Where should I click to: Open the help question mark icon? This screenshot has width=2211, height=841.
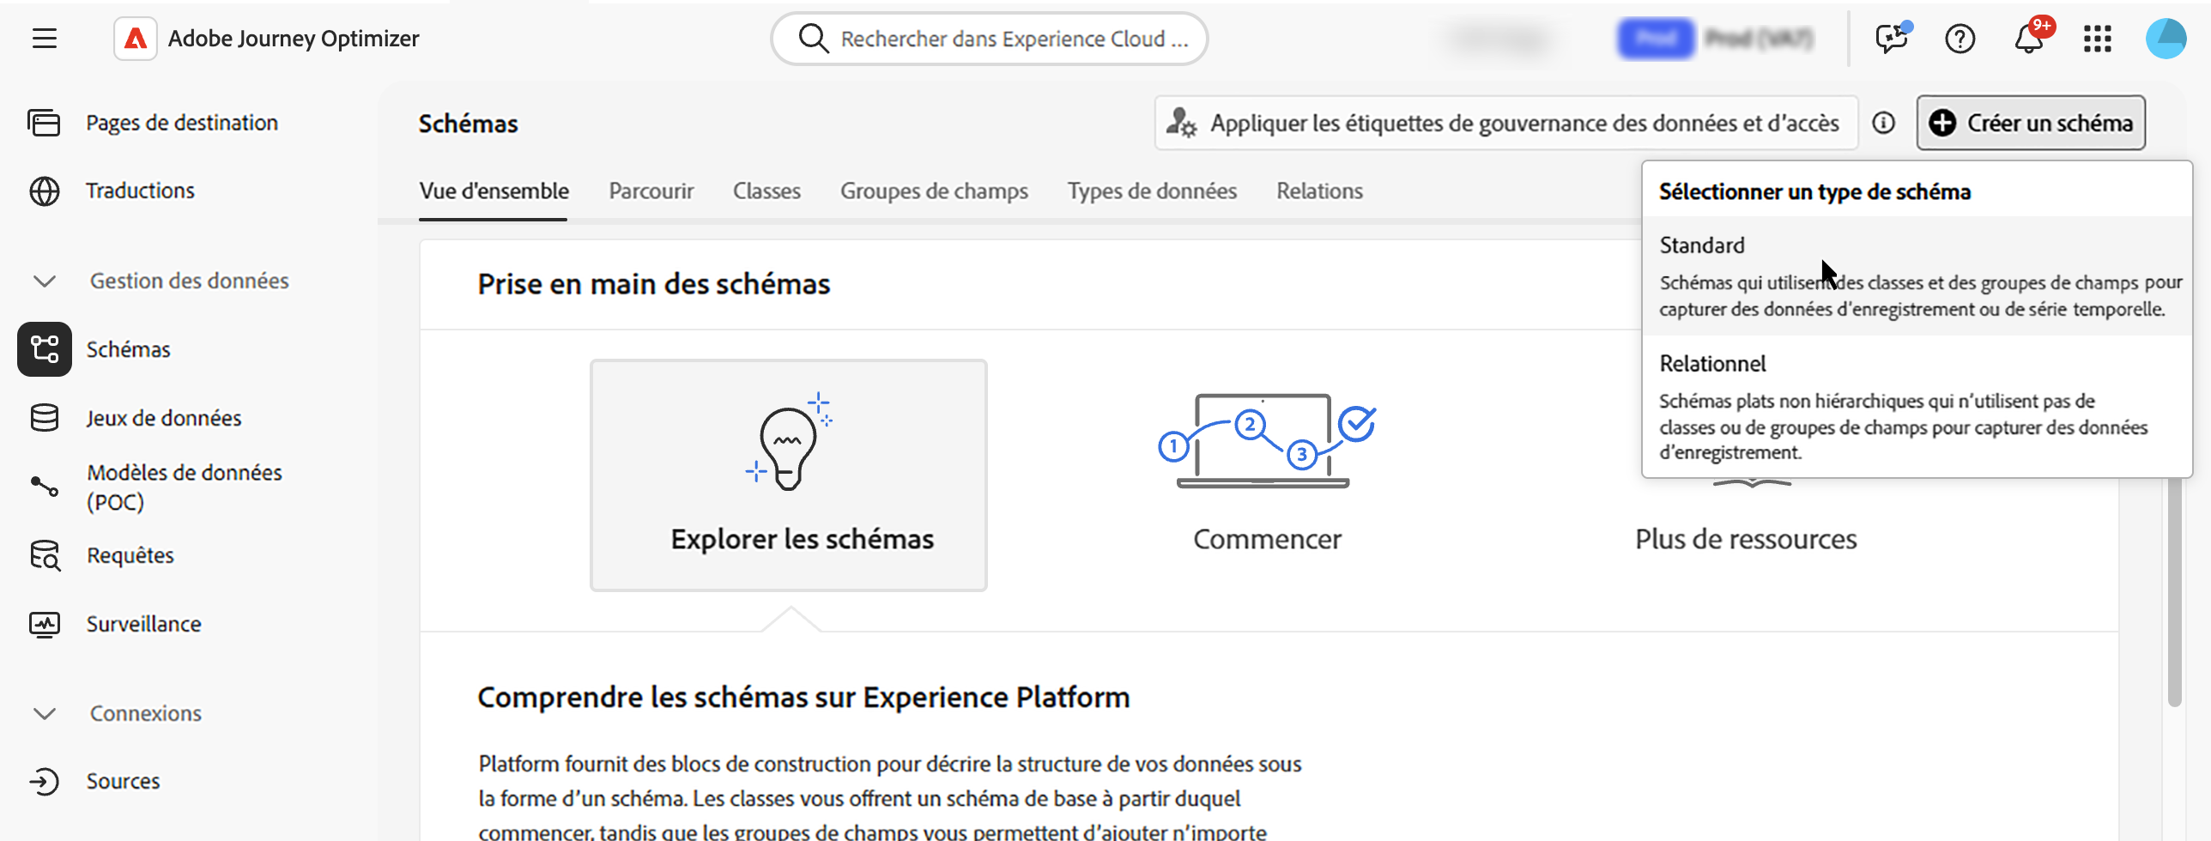coord(1960,39)
